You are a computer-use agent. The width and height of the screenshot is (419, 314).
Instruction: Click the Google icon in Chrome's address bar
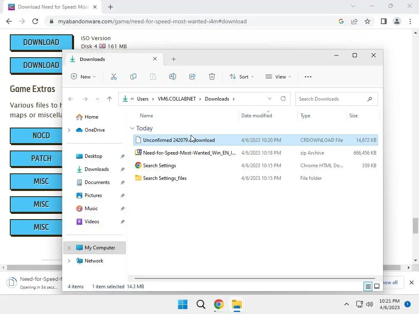[341, 21]
